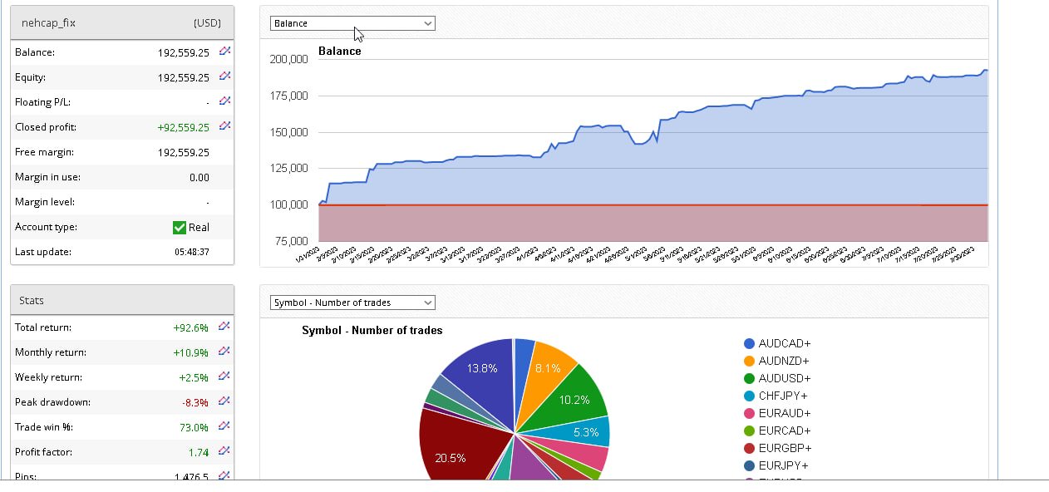The width and height of the screenshot is (1049, 492).
Task: Open the Floating P/L chart icon
Action: tap(224, 101)
